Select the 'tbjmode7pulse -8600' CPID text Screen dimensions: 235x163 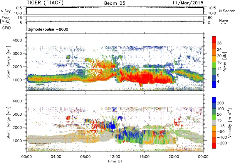48,29
